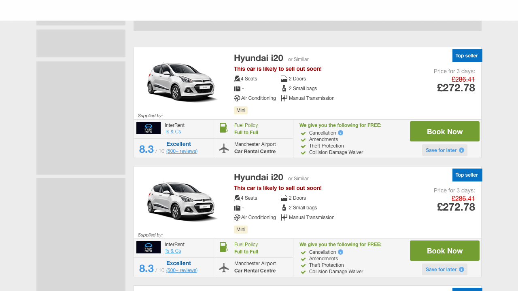Save the second Hyundai i20 for later
518x291 pixels.
click(x=444, y=270)
